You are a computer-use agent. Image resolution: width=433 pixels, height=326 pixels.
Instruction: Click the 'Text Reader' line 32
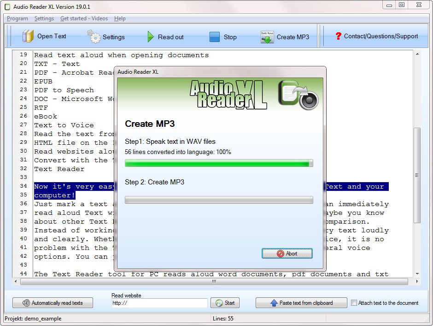(x=59, y=169)
